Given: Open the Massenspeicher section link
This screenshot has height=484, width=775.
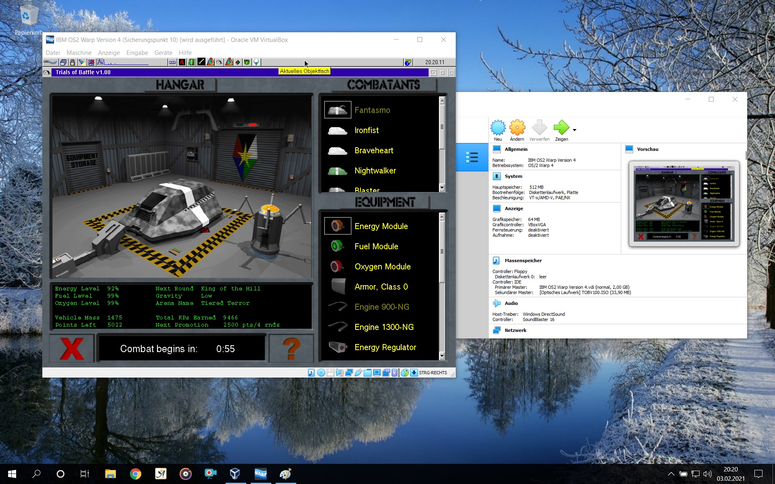Looking at the screenshot, I should point(523,261).
